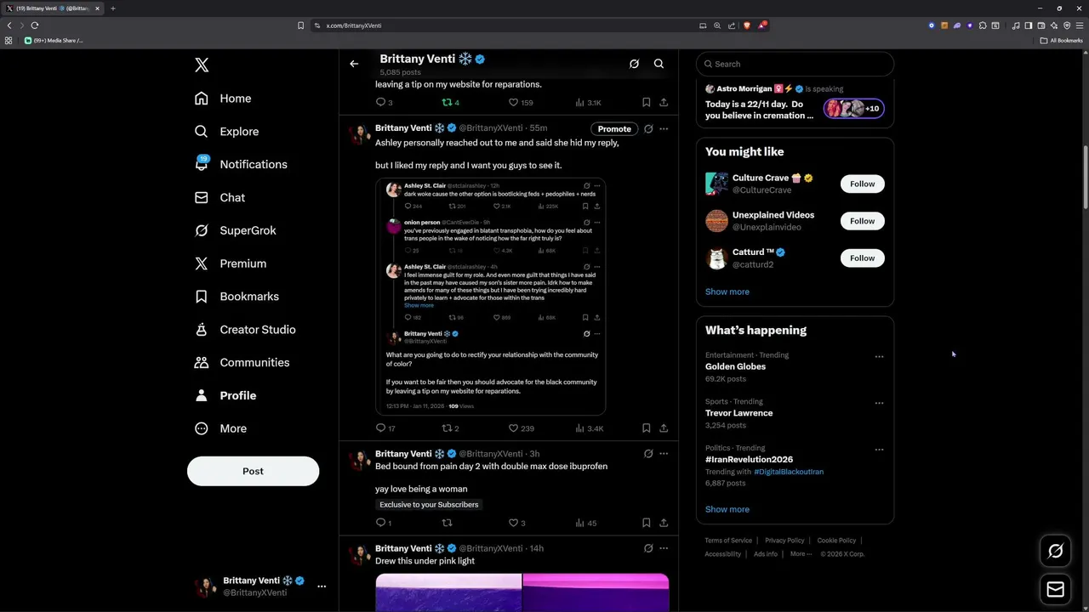Bookmark the post with 159 likes
Screen dimensions: 1089x612
pyautogui.click(x=646, y=102)
